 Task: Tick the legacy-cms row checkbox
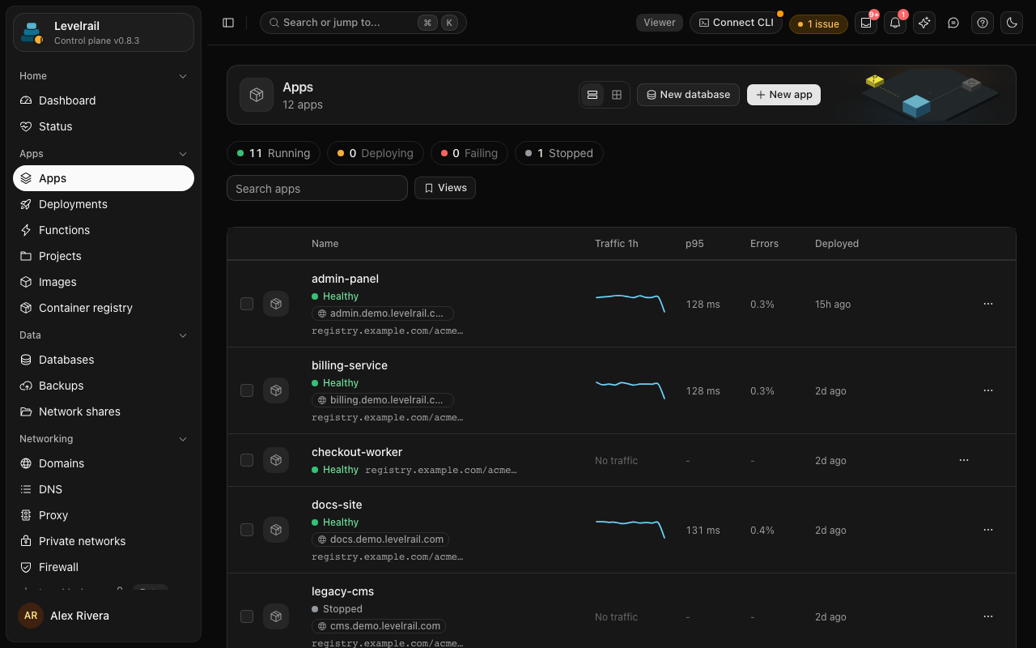point(247,616)
